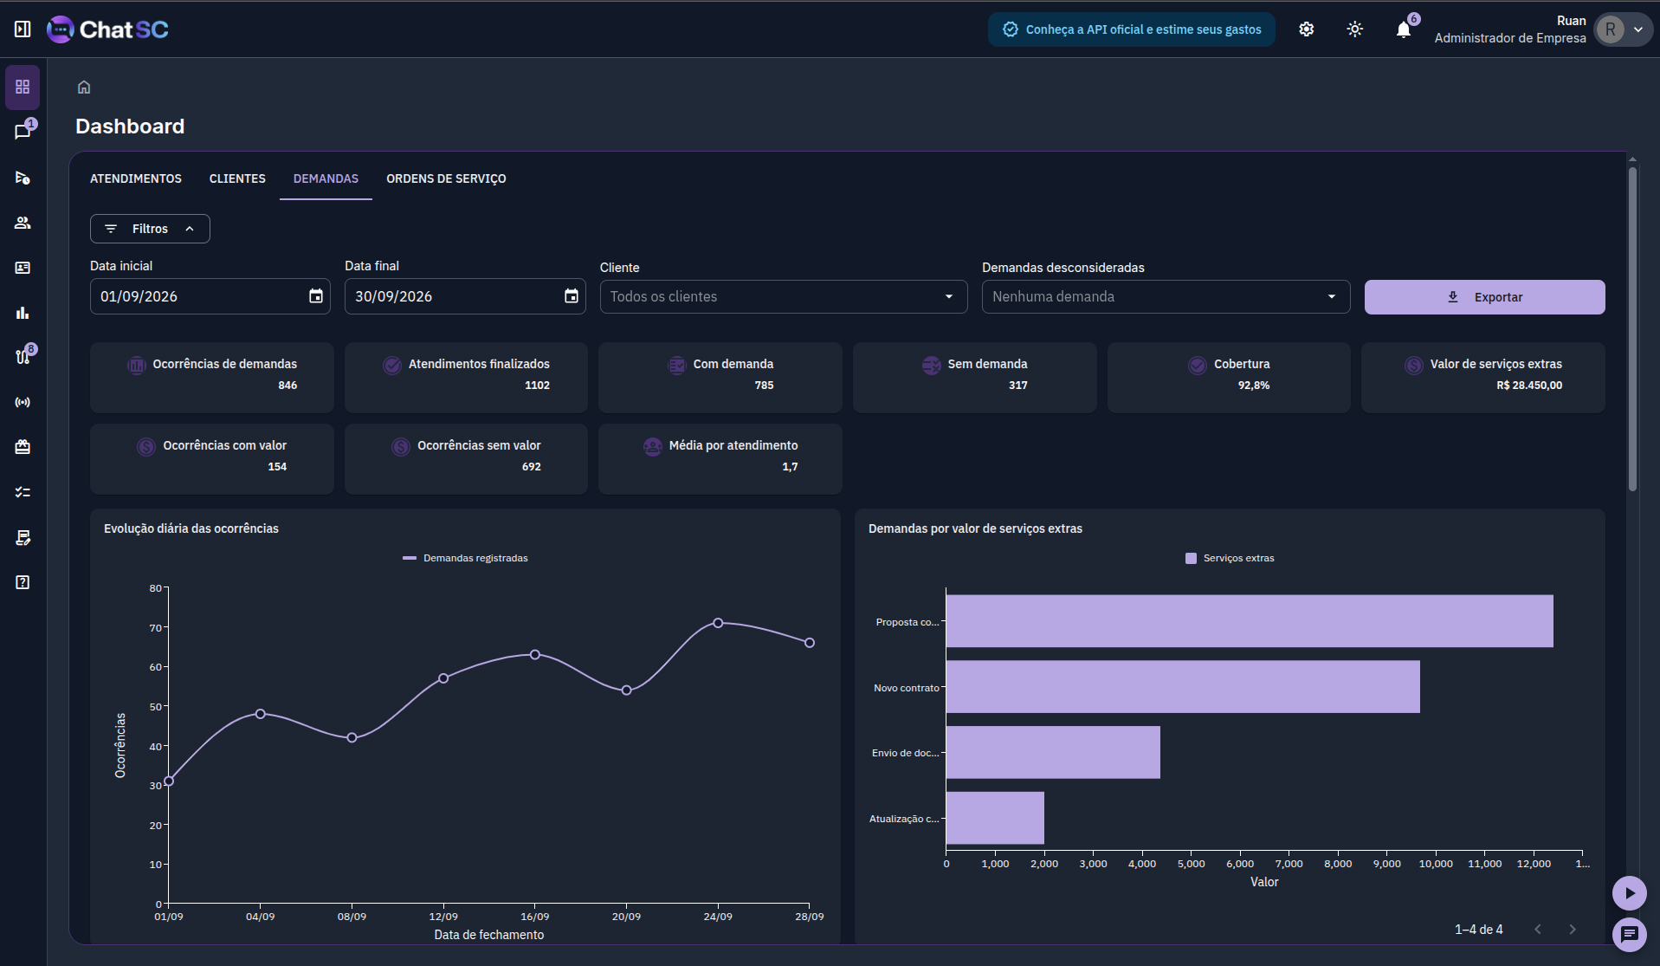Go to previous page of bar chart
The image size is (1660, 966).
(1538, 929)
